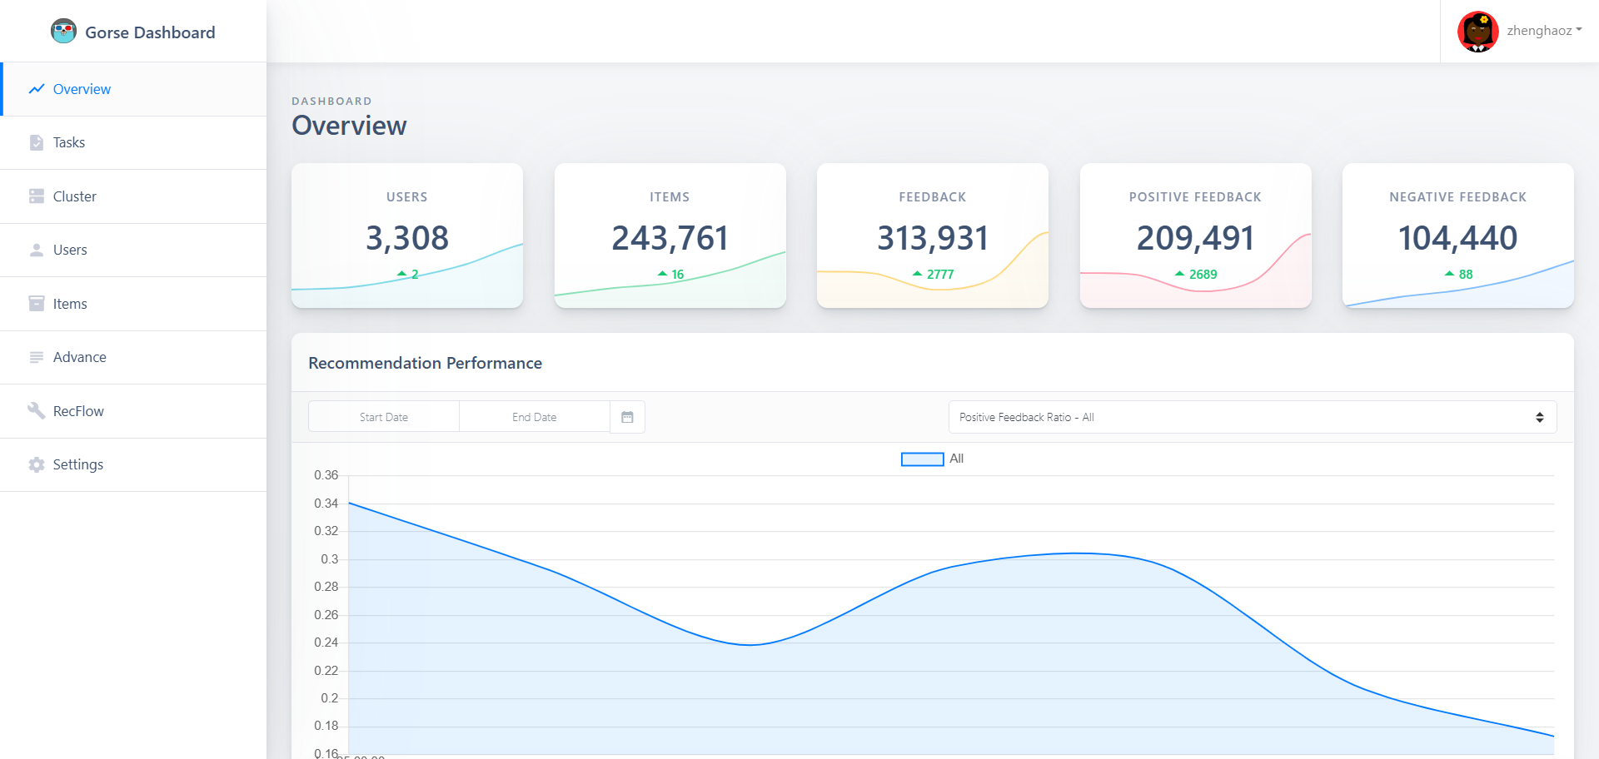The image size is (1599, 759).
Task: Expand the zhenghaoz user menu
Action: coord(1544,31)
